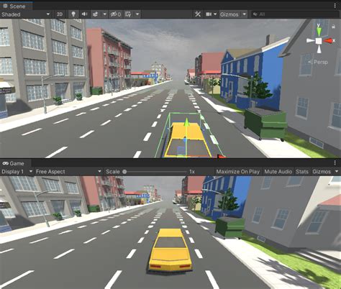Open Gizmos dropdown arrow in Scene view
Screen dimensions: 341x289
[x=244, y=14]
